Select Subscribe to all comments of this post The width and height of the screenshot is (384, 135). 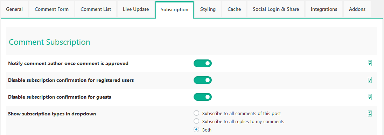(x=196, y=113)
